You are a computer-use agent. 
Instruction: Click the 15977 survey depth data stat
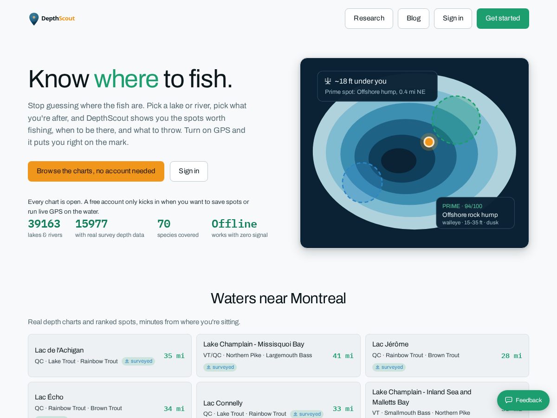coord(110,228)
